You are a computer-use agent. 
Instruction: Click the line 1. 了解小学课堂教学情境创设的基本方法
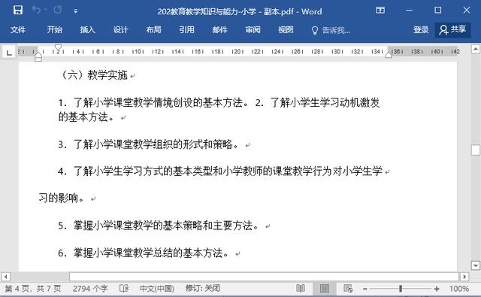click(x=153, y=103)
